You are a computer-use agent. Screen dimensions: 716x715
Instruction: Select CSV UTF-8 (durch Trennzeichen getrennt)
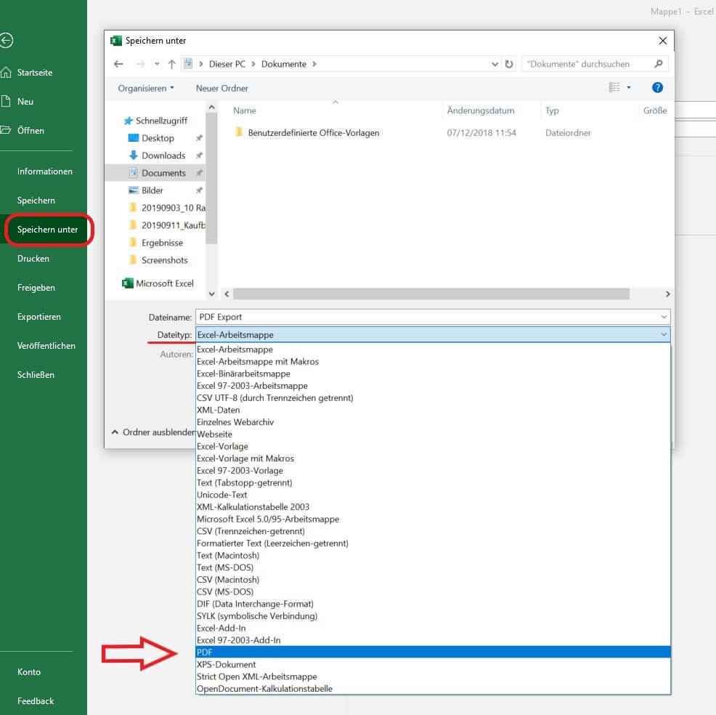click(x=433, y=397)
